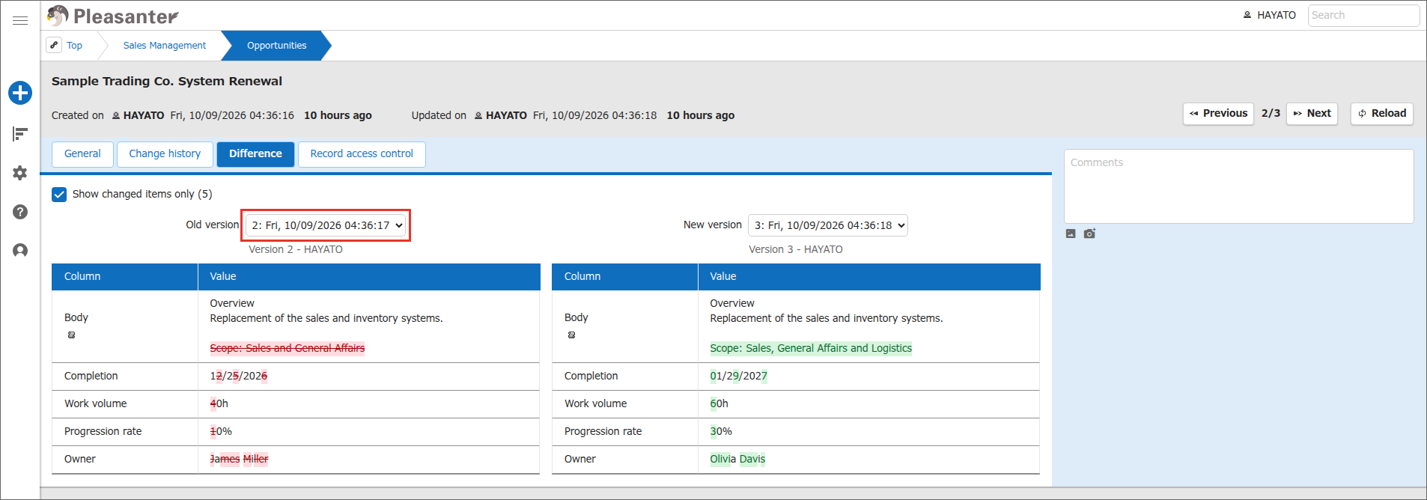
Task: Open the view selector icon in the sidebar
Action: (20, 134)
